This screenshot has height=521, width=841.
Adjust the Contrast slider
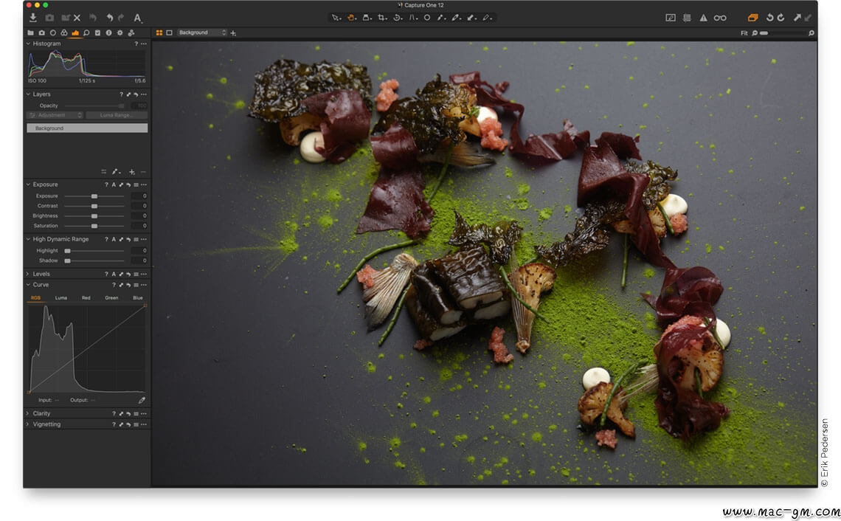[x=94, y=206]
